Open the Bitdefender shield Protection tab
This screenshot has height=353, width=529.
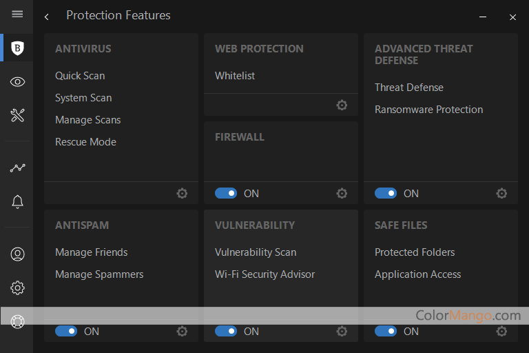coord(18,48)
